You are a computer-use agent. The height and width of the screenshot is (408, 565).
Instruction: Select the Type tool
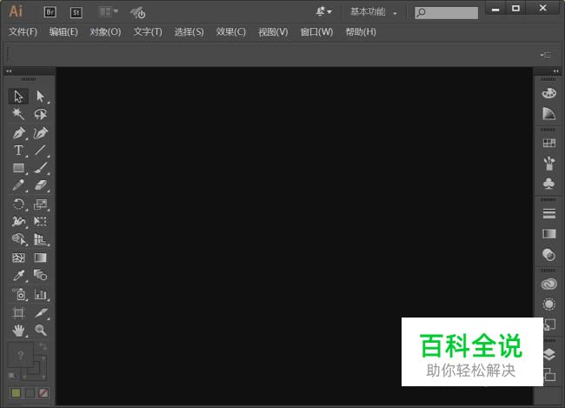pyautogui.click(x=18, y=150)
